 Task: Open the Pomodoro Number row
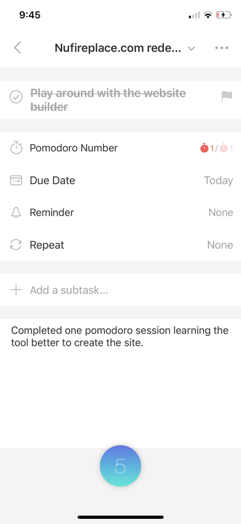coord(120,148)
